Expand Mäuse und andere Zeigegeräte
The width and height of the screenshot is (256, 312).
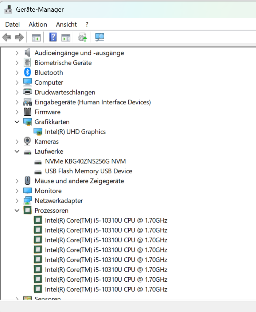(x=17, y=181)
